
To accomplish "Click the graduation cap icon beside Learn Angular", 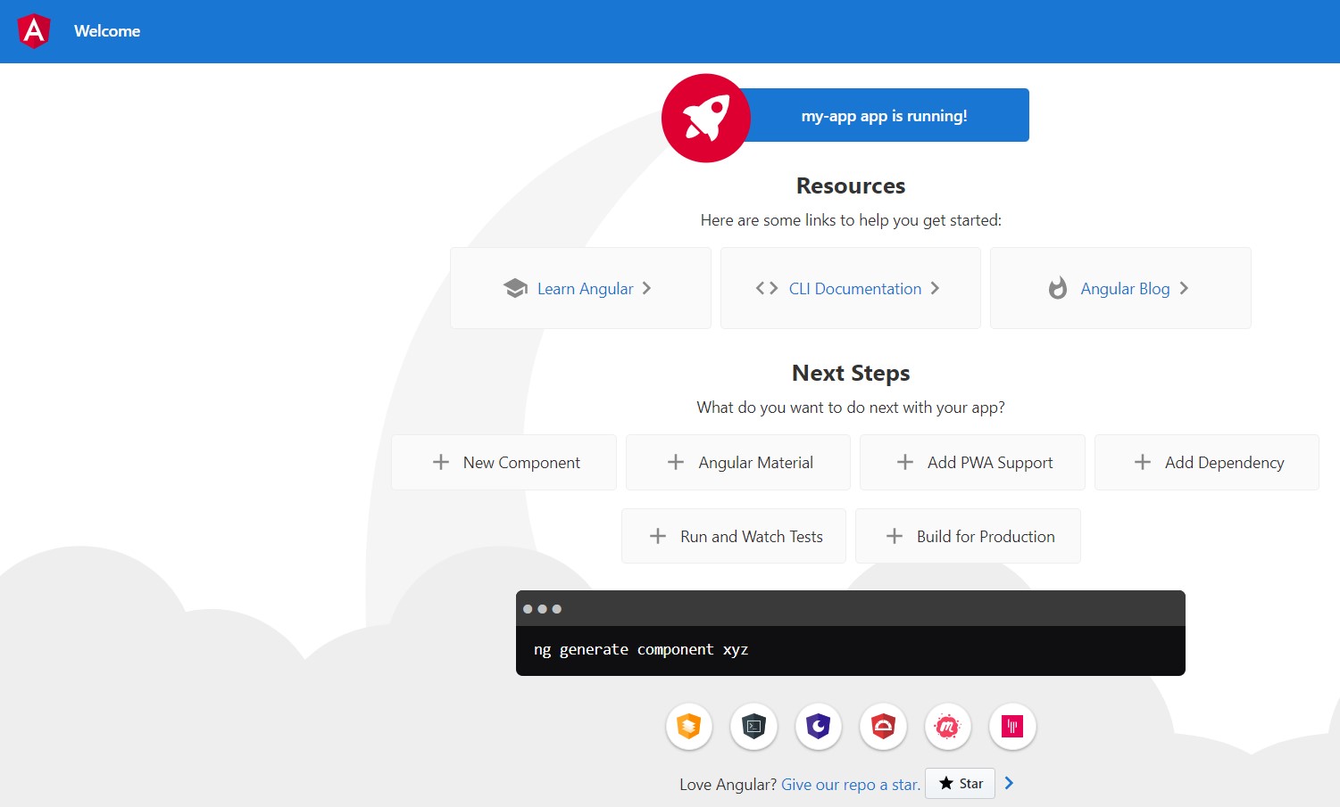I will click(515, 288).
